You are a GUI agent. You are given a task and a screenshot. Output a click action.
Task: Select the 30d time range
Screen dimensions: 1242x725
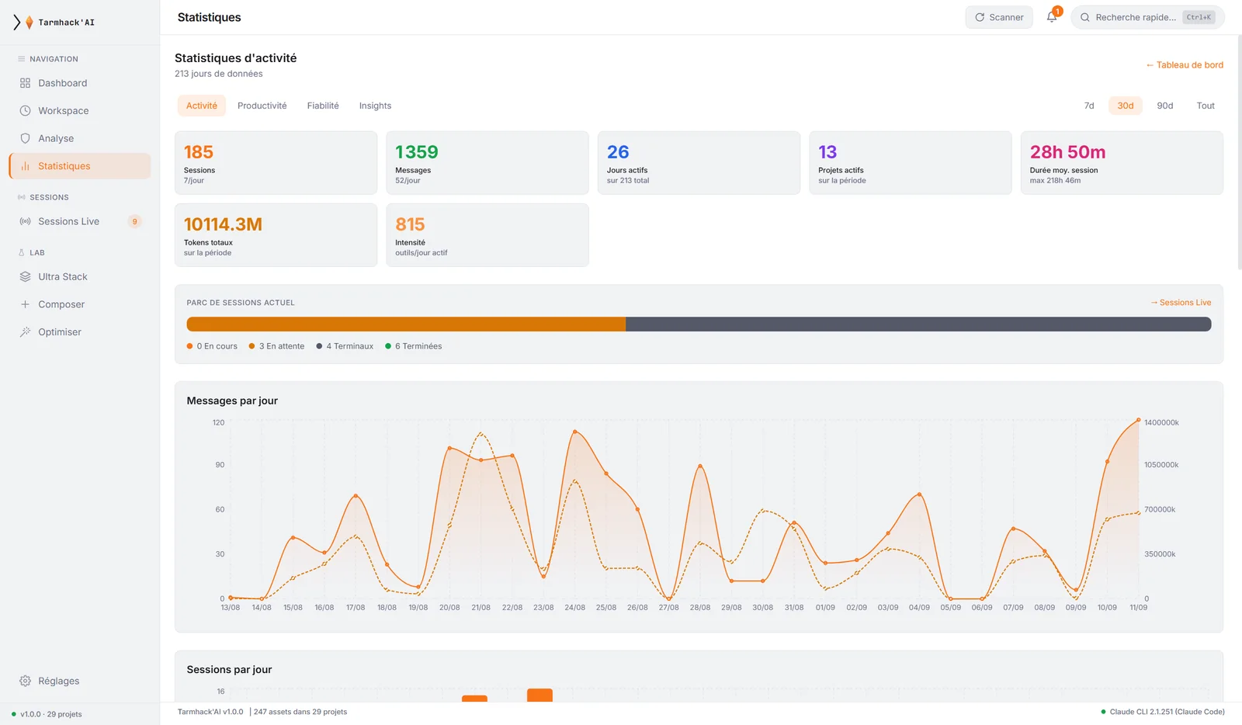(1126, 106)
